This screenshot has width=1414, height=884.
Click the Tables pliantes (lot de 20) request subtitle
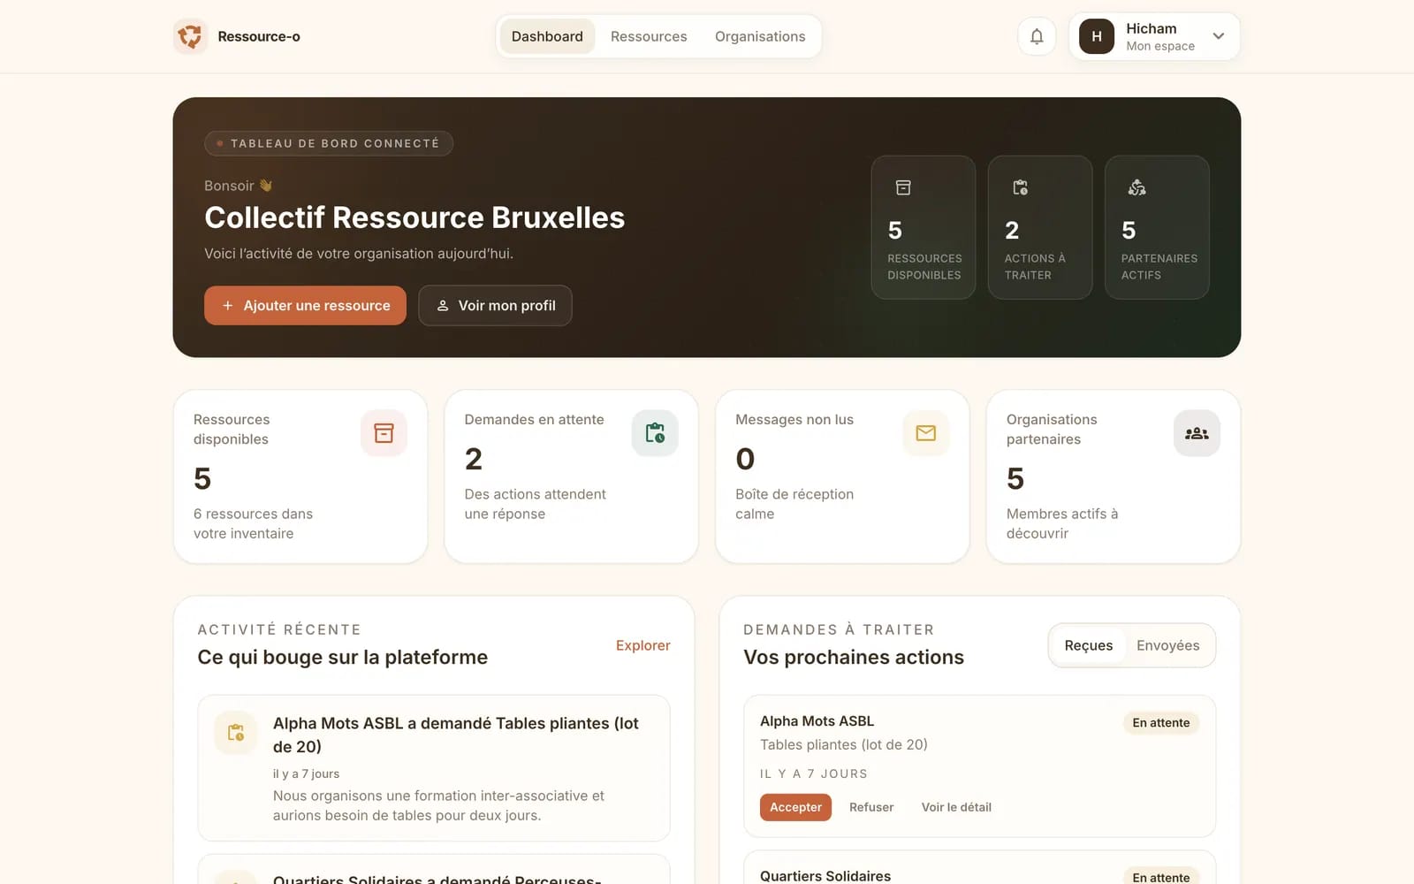point(844,744)
